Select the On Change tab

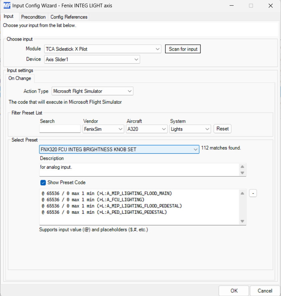tap(20, 78)
